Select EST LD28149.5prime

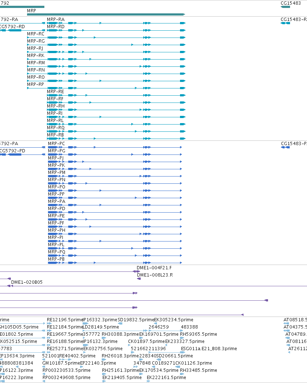[101, 327]
